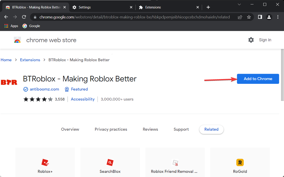
Task: Close the Settings browser tab
Action: [x=131, y=7]
